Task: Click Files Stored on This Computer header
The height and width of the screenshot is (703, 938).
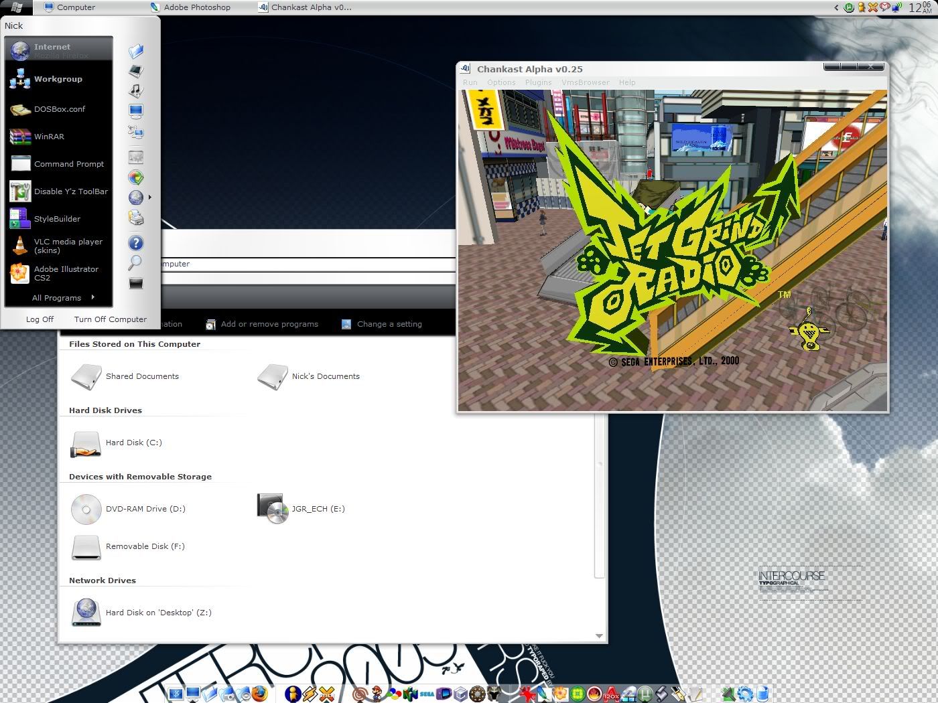Action: tap(135, 344)
